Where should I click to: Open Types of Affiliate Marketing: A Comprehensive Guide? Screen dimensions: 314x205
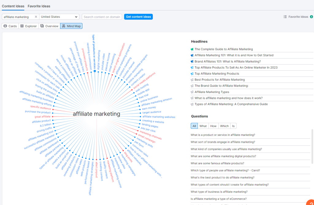[231, 104]
